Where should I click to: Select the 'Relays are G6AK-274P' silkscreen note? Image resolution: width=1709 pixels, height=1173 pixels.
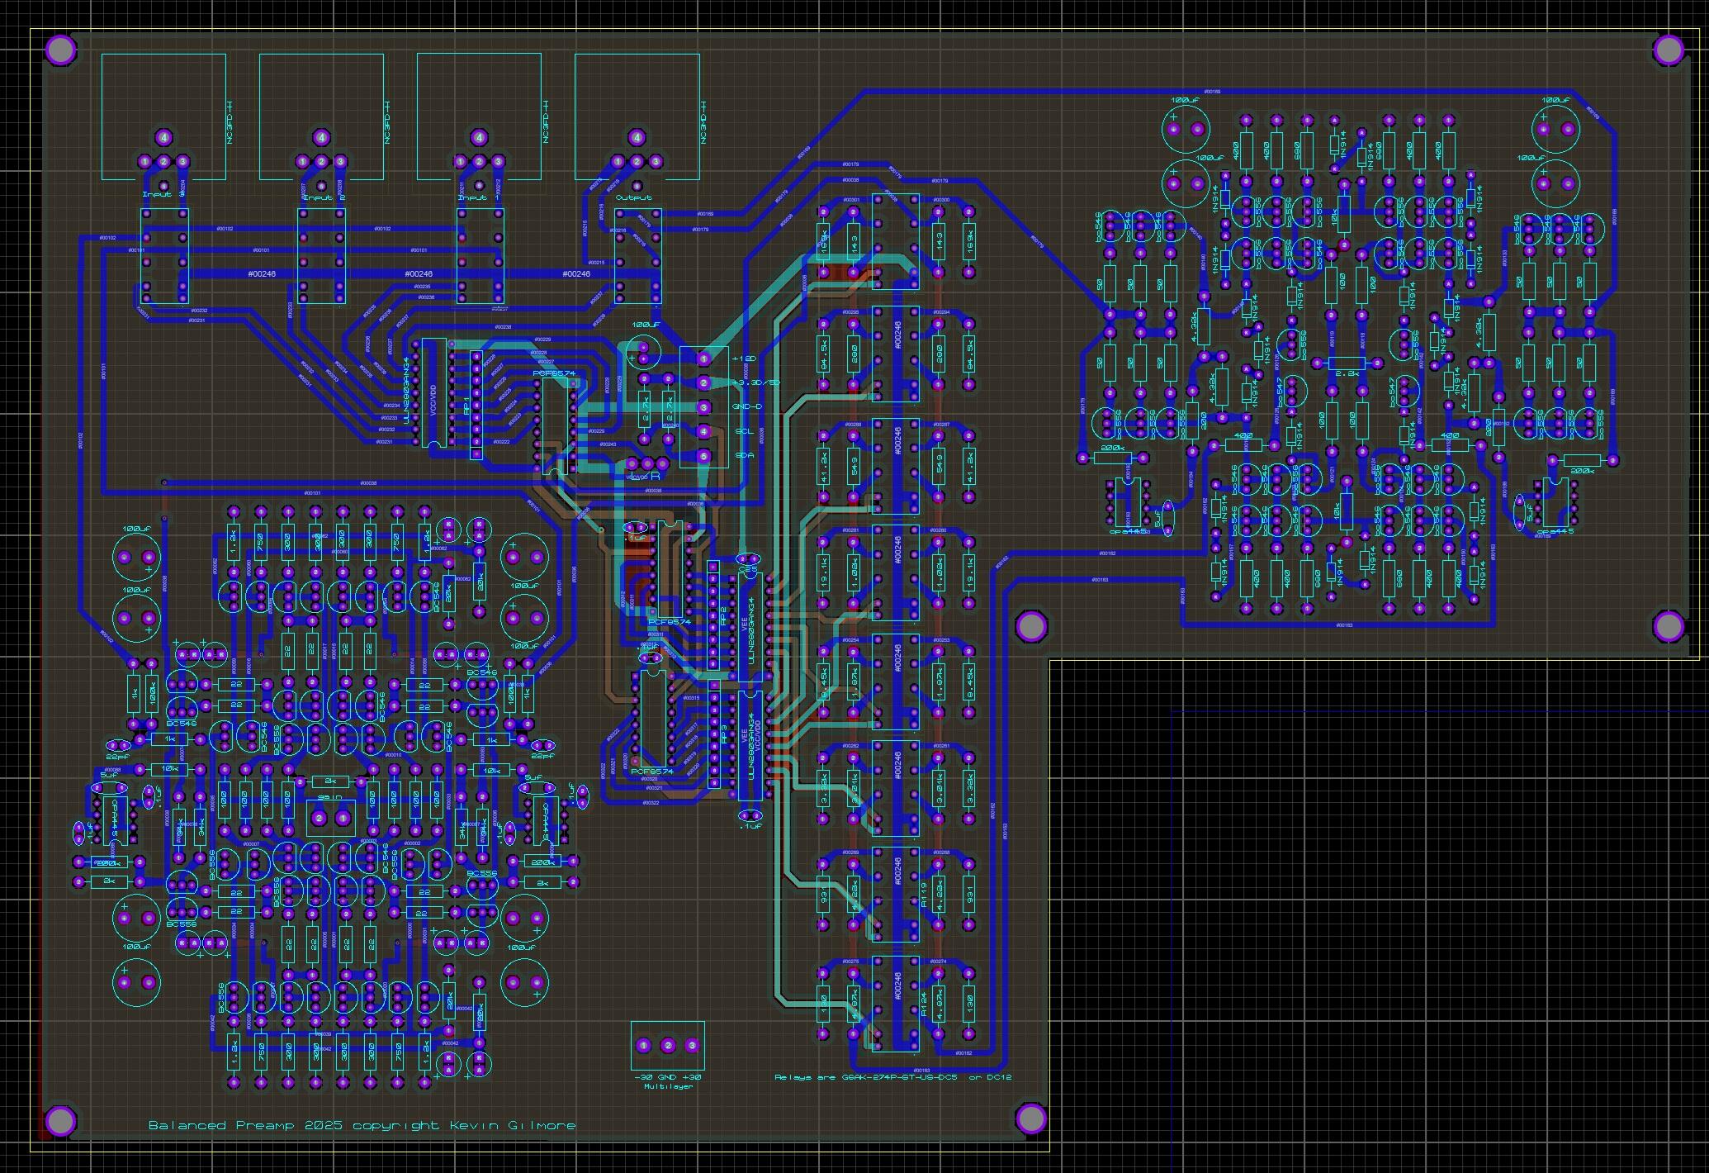pyautogui.click(x=892, y=1077)
